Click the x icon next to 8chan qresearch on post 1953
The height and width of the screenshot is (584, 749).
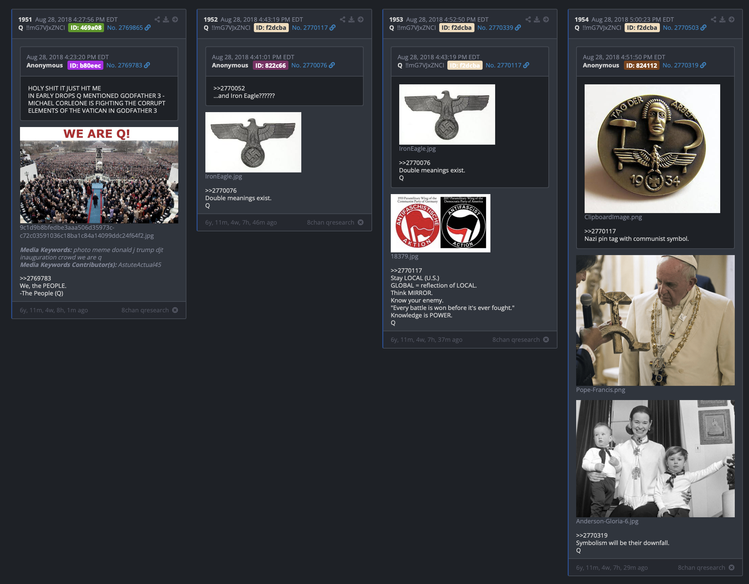pos(546,340)
